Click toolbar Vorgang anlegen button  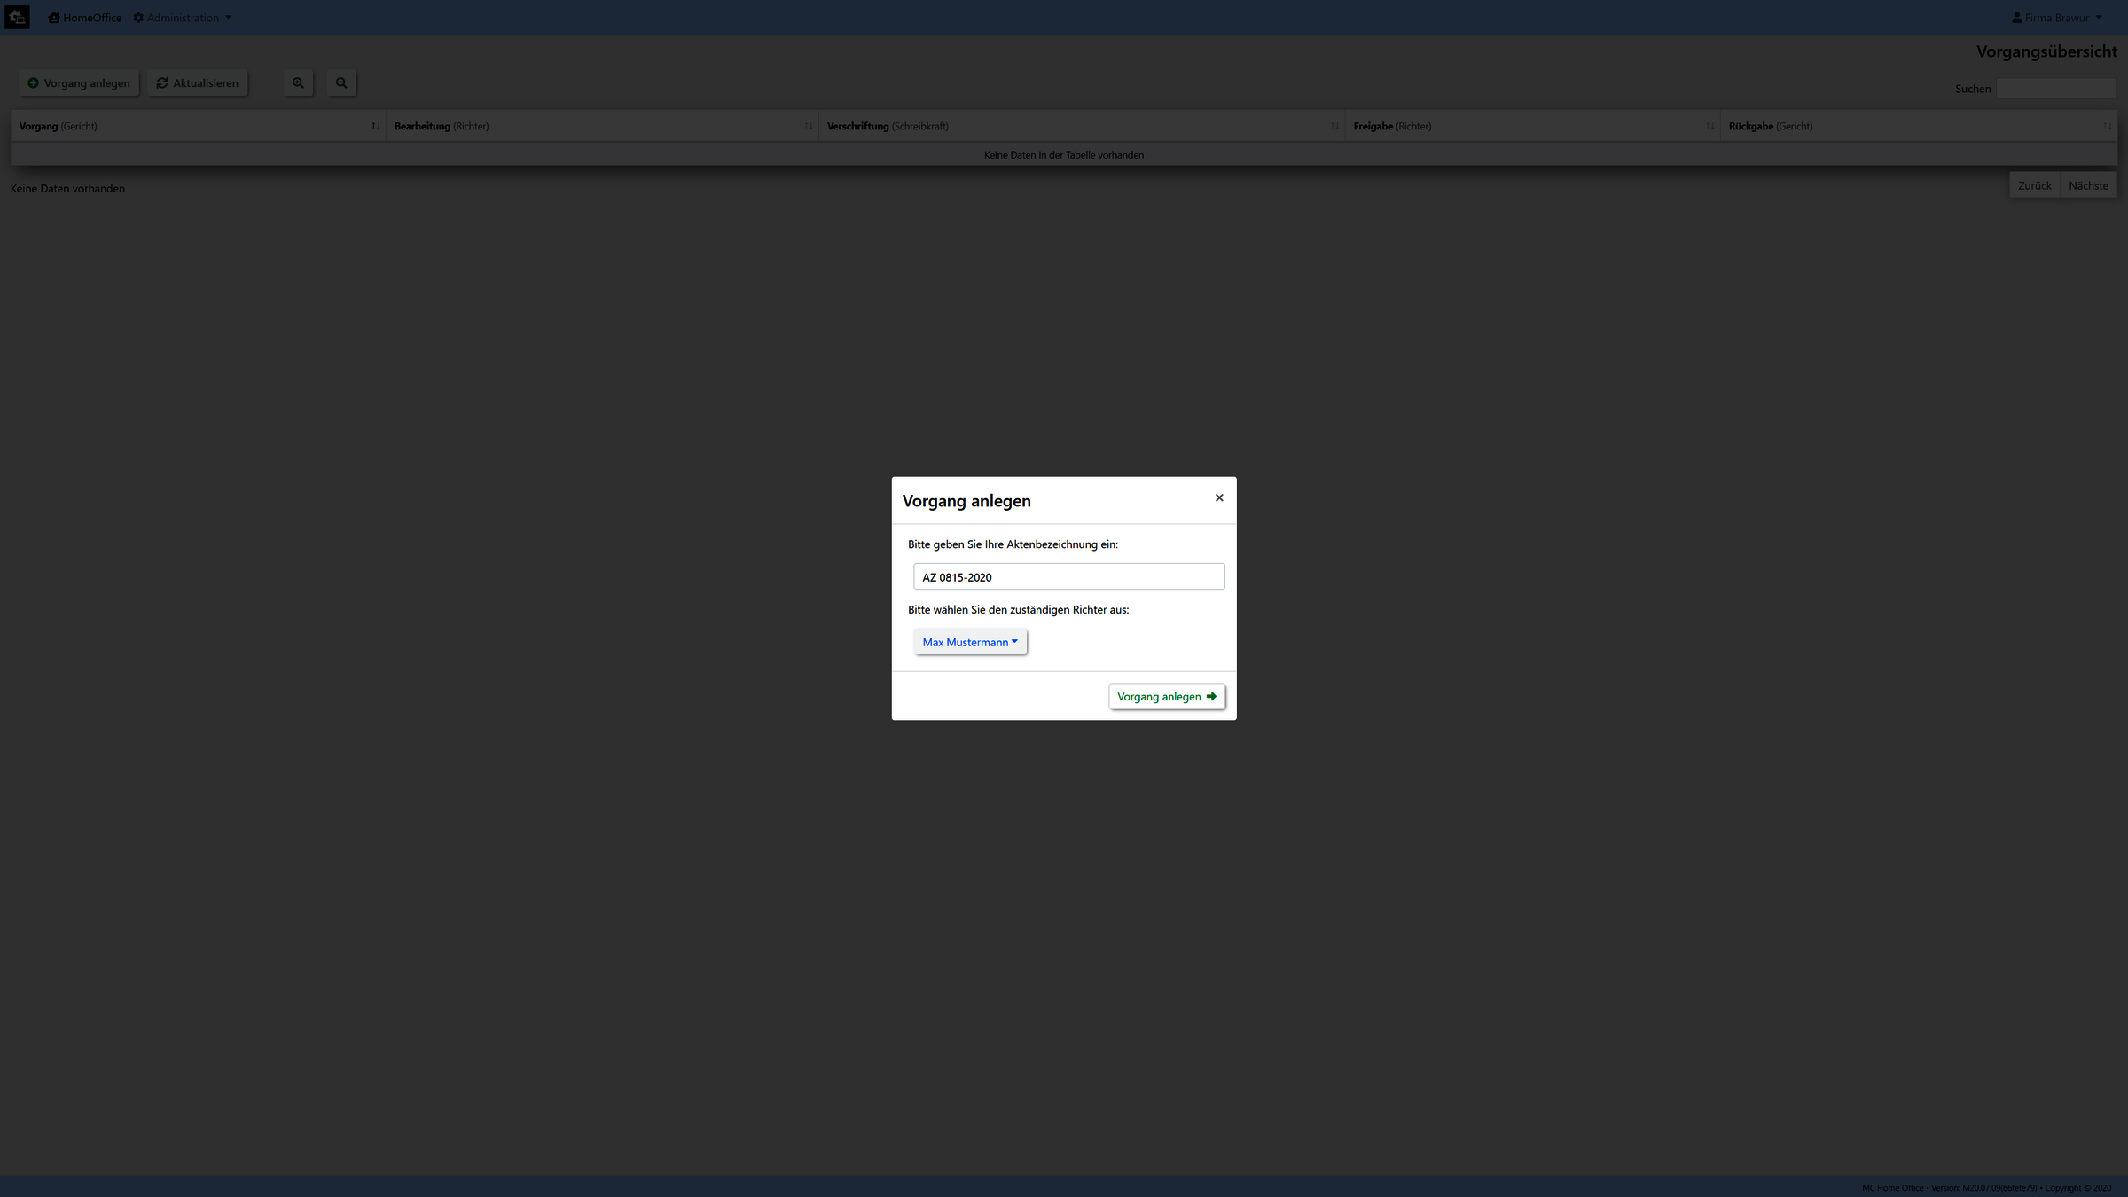79,83
